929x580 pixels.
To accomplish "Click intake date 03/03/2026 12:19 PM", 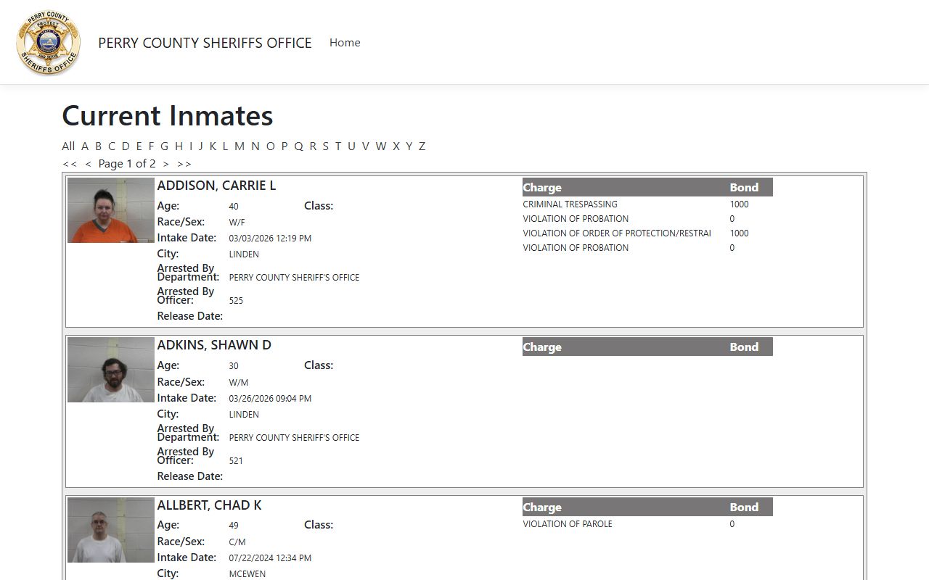I will tap(270, 239).
